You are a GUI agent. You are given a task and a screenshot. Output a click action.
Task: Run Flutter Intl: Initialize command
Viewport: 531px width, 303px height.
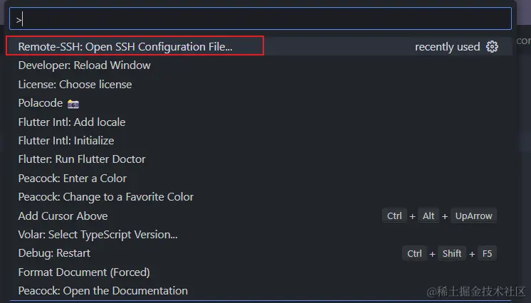click(x=259, y=141)
